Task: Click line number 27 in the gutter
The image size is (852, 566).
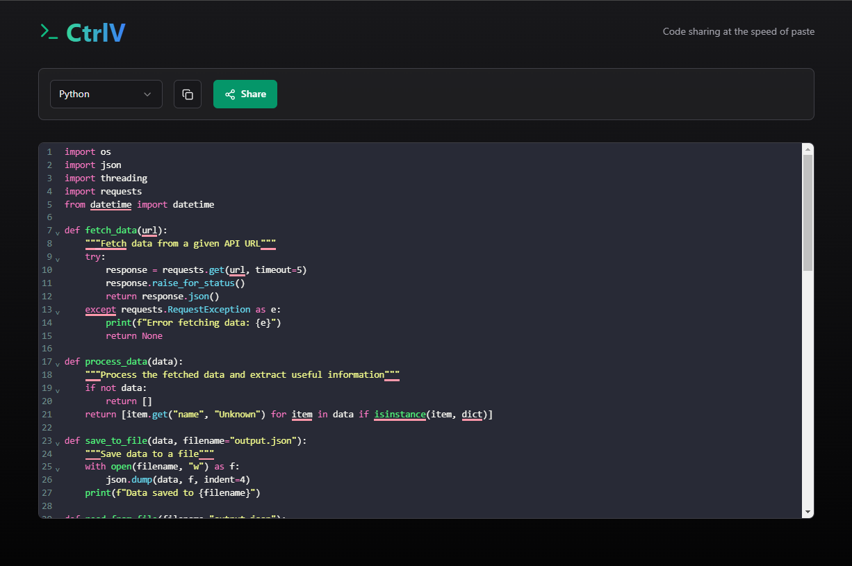Action: point(47,493)
